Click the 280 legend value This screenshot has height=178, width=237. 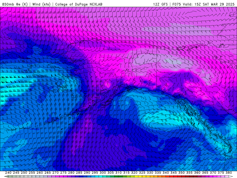coord(71,173)
